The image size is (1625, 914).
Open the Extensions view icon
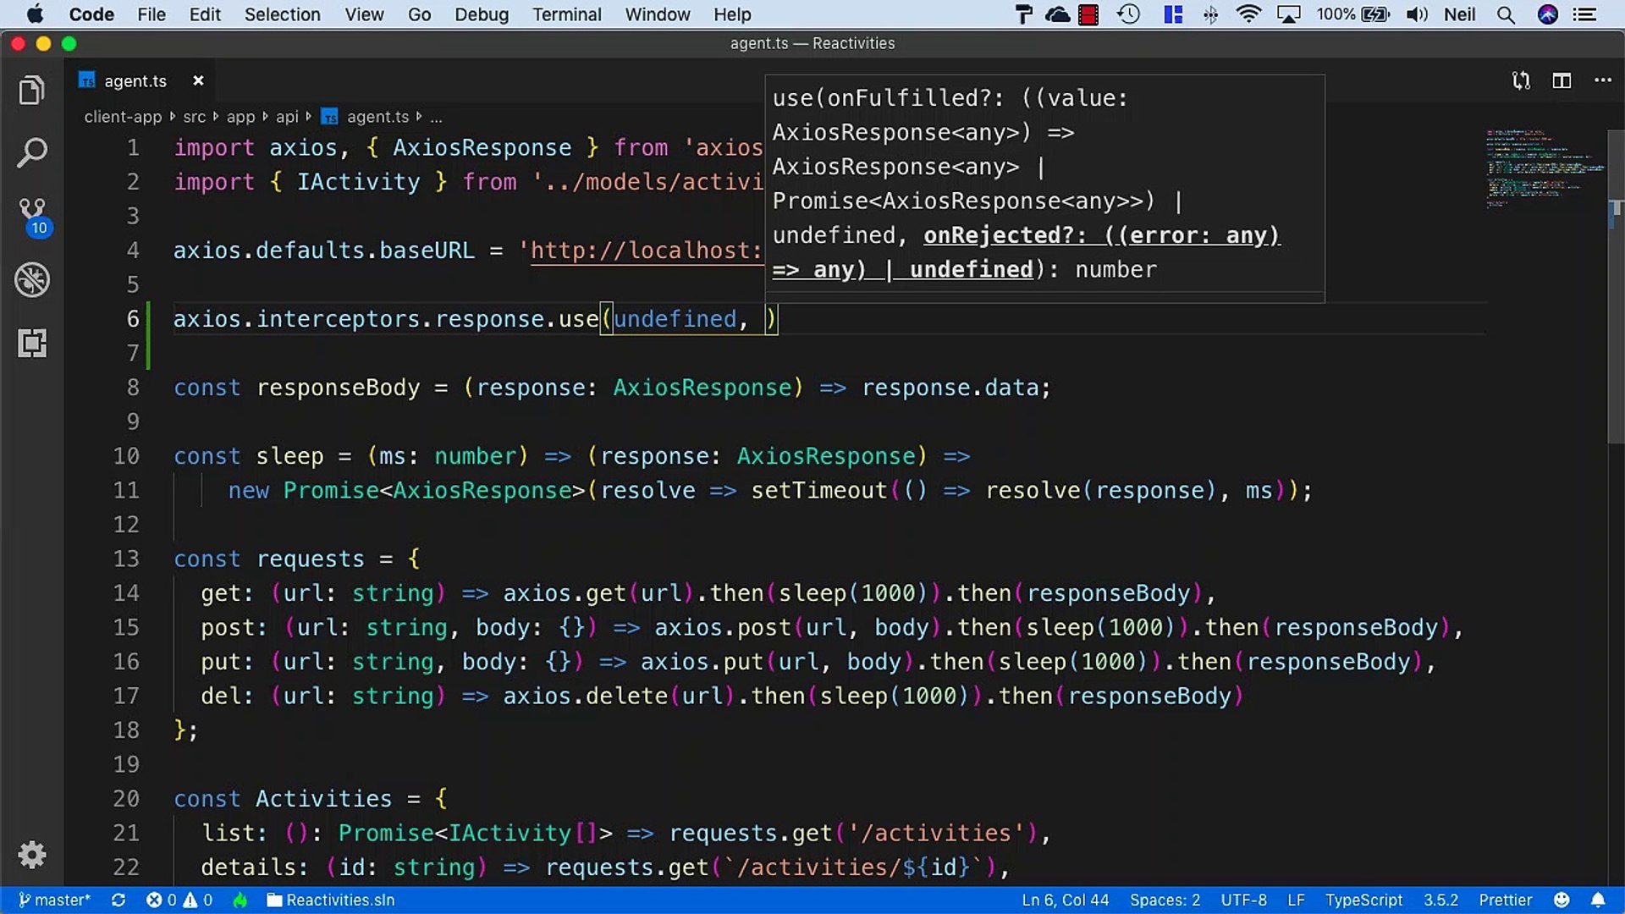click(31, 344)
